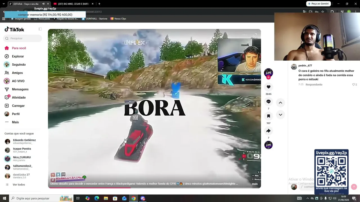Open Copilot from the taskbar
Viewport: 360px width, 202px height.
coord(87,198)
